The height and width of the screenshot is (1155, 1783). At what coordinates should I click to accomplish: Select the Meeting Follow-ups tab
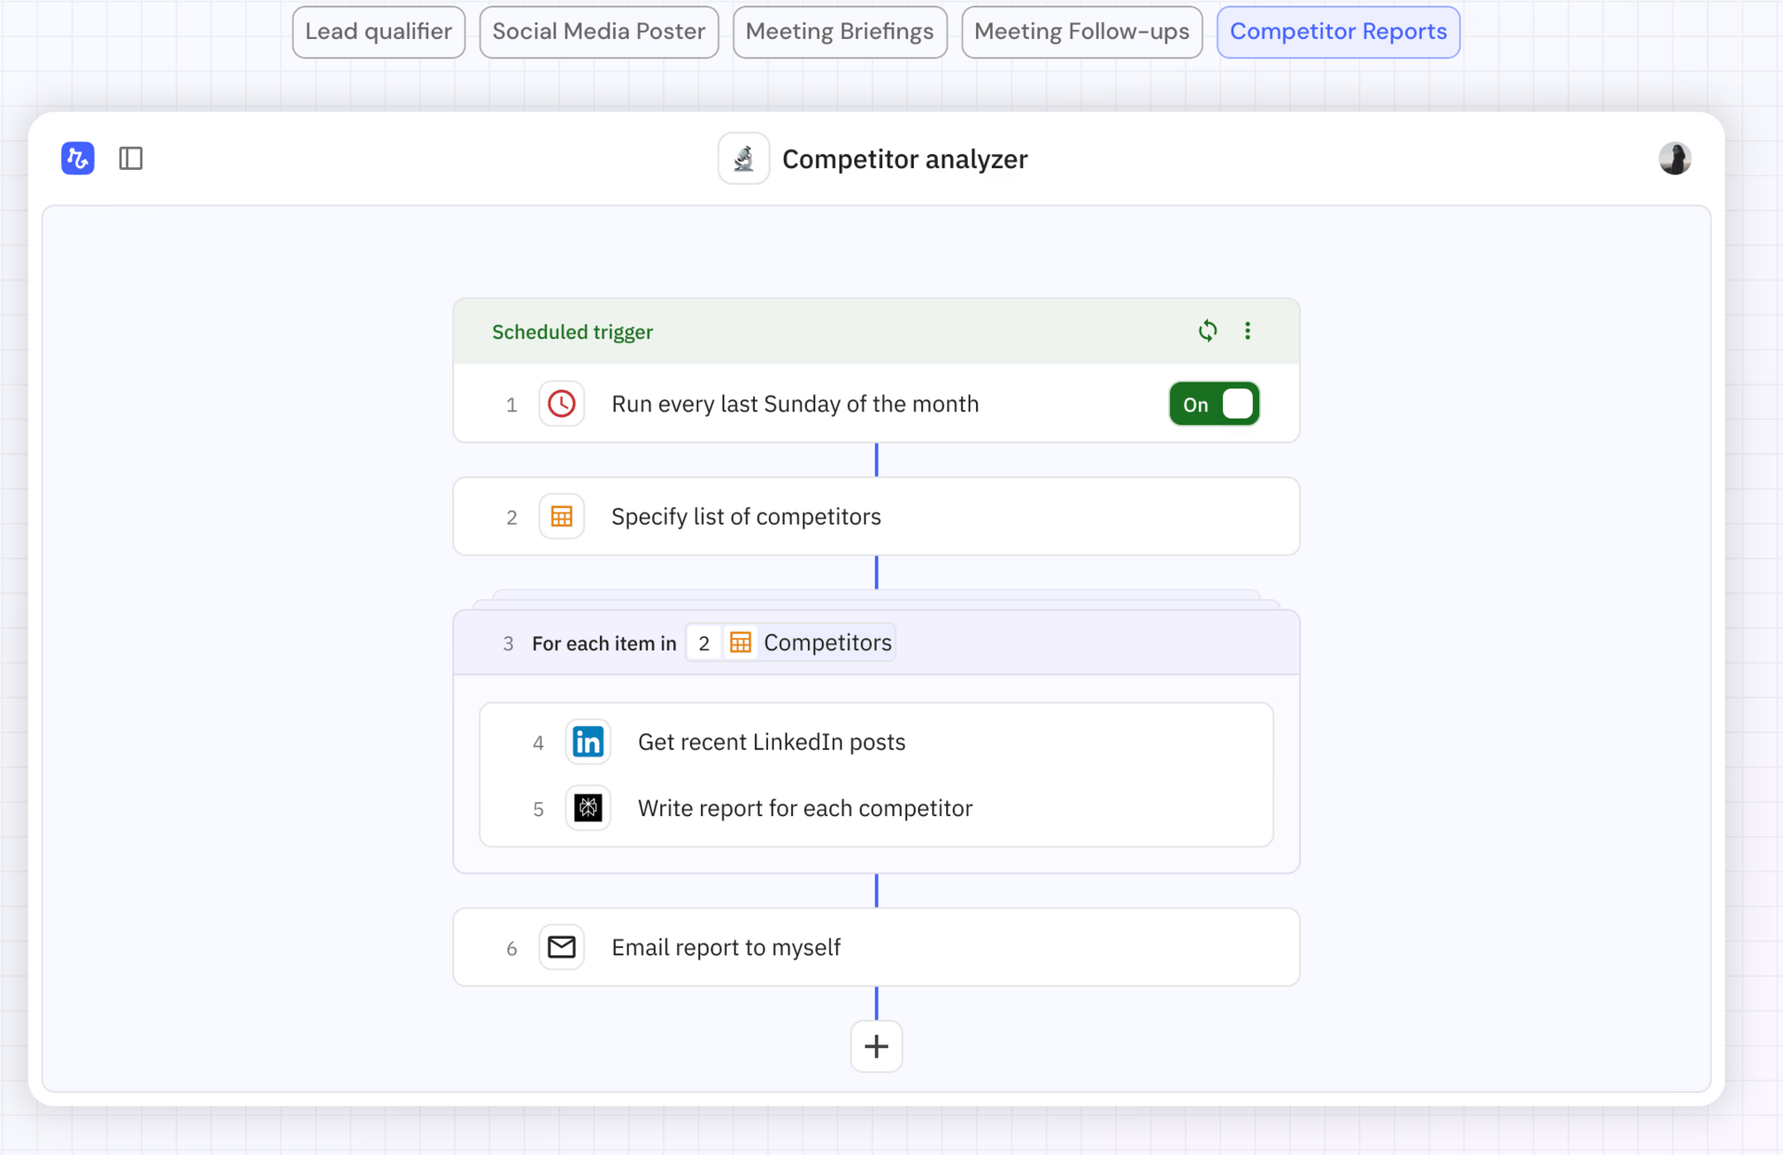click(1081, 32)
